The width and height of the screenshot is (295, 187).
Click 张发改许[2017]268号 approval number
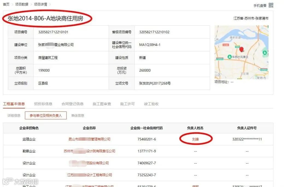coord(155,83)
